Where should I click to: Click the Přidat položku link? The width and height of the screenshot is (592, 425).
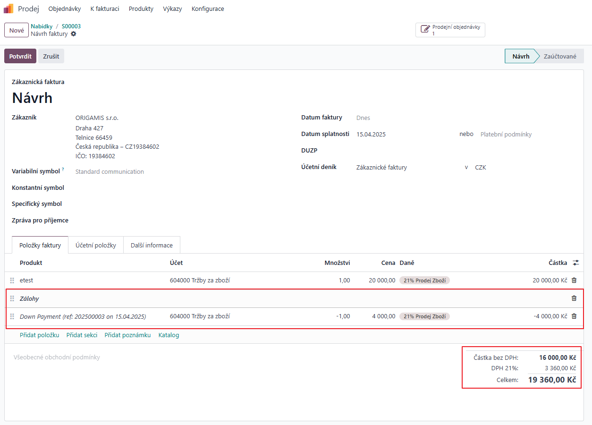(x=40, y=335)
